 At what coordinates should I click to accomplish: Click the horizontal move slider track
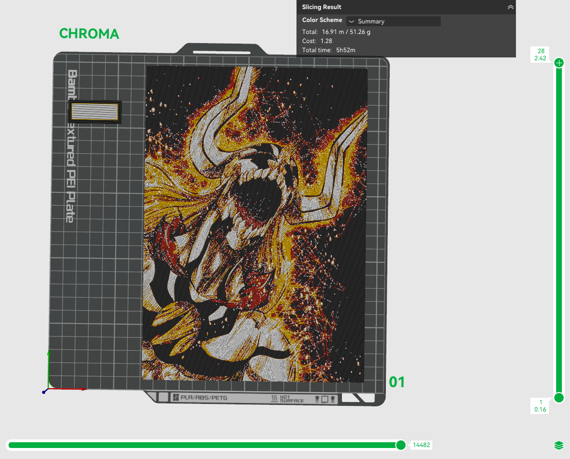204,445
